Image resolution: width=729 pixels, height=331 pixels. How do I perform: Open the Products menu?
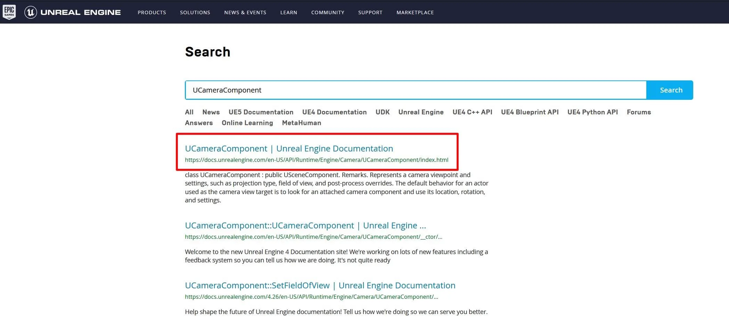[x=152, y=12]
